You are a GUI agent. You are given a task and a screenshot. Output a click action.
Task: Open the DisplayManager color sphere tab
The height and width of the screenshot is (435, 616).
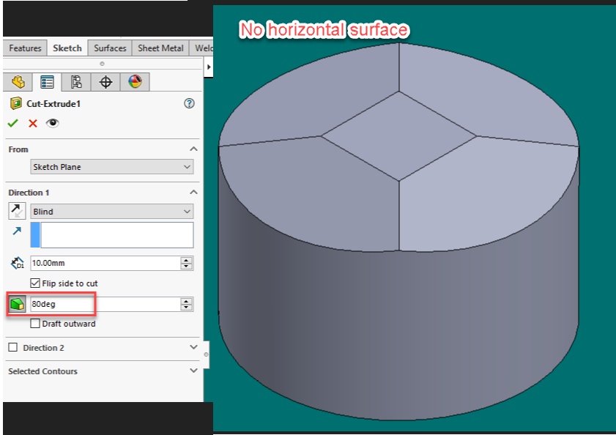point(135,82)
